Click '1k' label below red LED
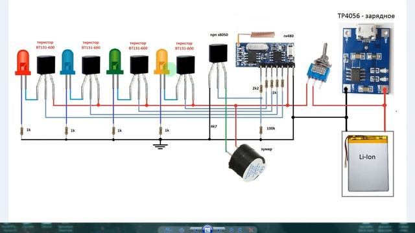Screen dimensions: 415x233 coord(29,130)
